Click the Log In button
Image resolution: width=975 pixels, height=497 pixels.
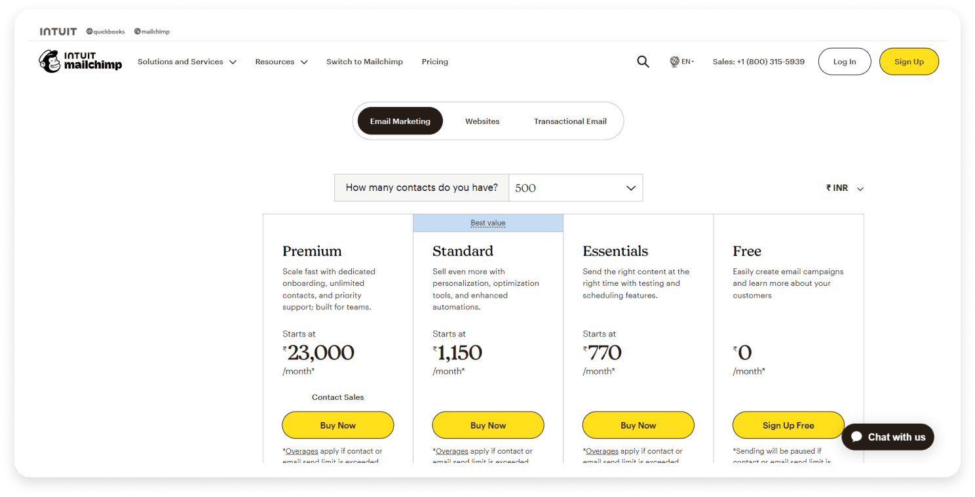[844, 61]
